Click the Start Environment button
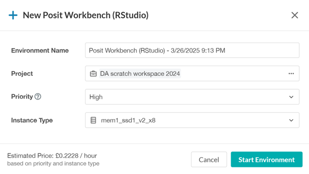This screenshot has height=174, width=309. coord(267,159)
